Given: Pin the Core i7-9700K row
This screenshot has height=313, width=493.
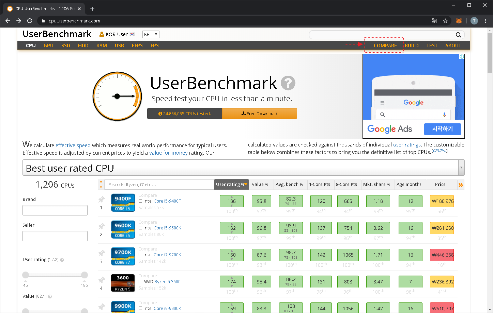Looking at the screenshot, I should point(102,253).
